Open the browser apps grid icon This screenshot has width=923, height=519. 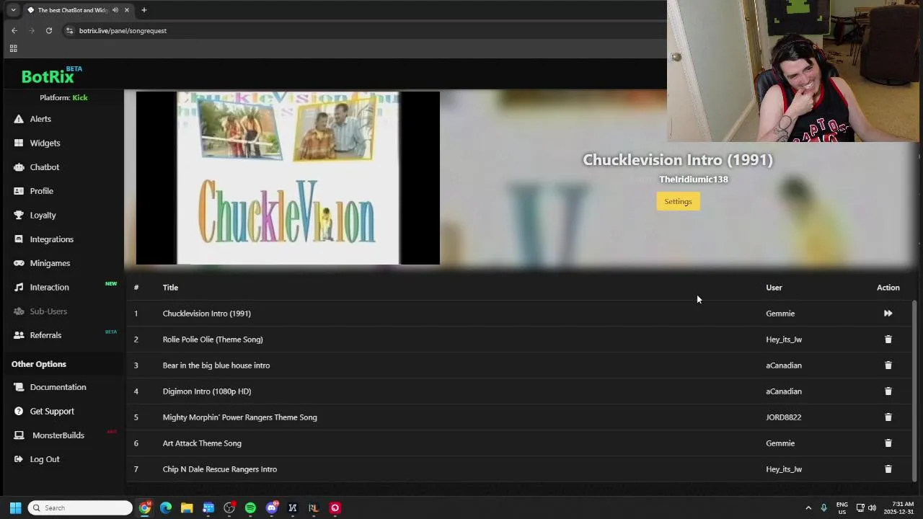coord(13,48)
